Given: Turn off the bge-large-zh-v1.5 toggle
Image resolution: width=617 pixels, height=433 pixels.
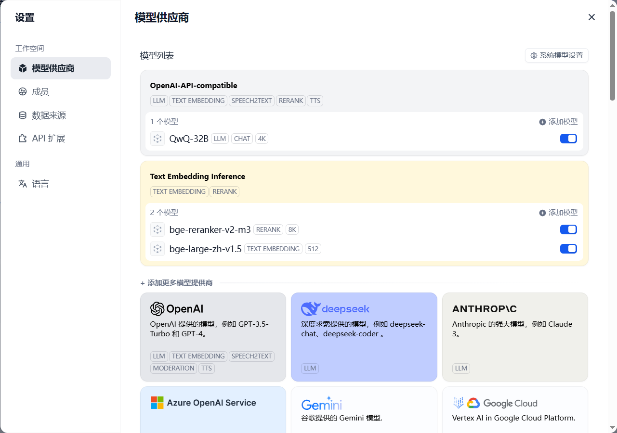Looking at the screenshot, I should (568, 249).
